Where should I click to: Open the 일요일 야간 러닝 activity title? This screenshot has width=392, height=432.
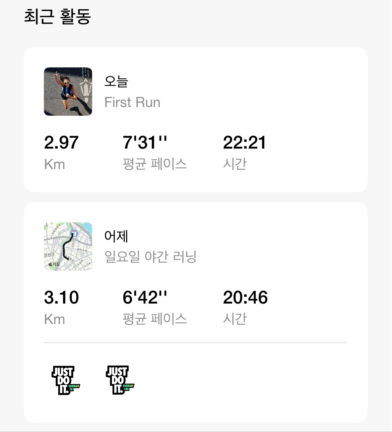150,257
